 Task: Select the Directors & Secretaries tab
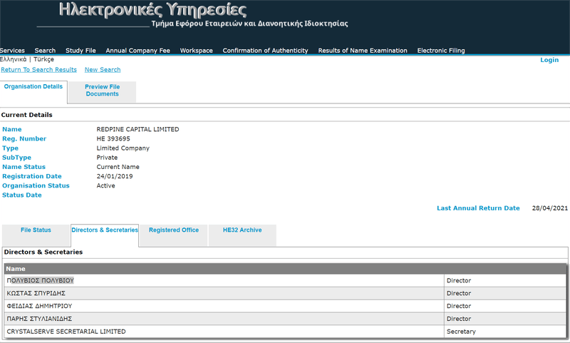[105, 230]
